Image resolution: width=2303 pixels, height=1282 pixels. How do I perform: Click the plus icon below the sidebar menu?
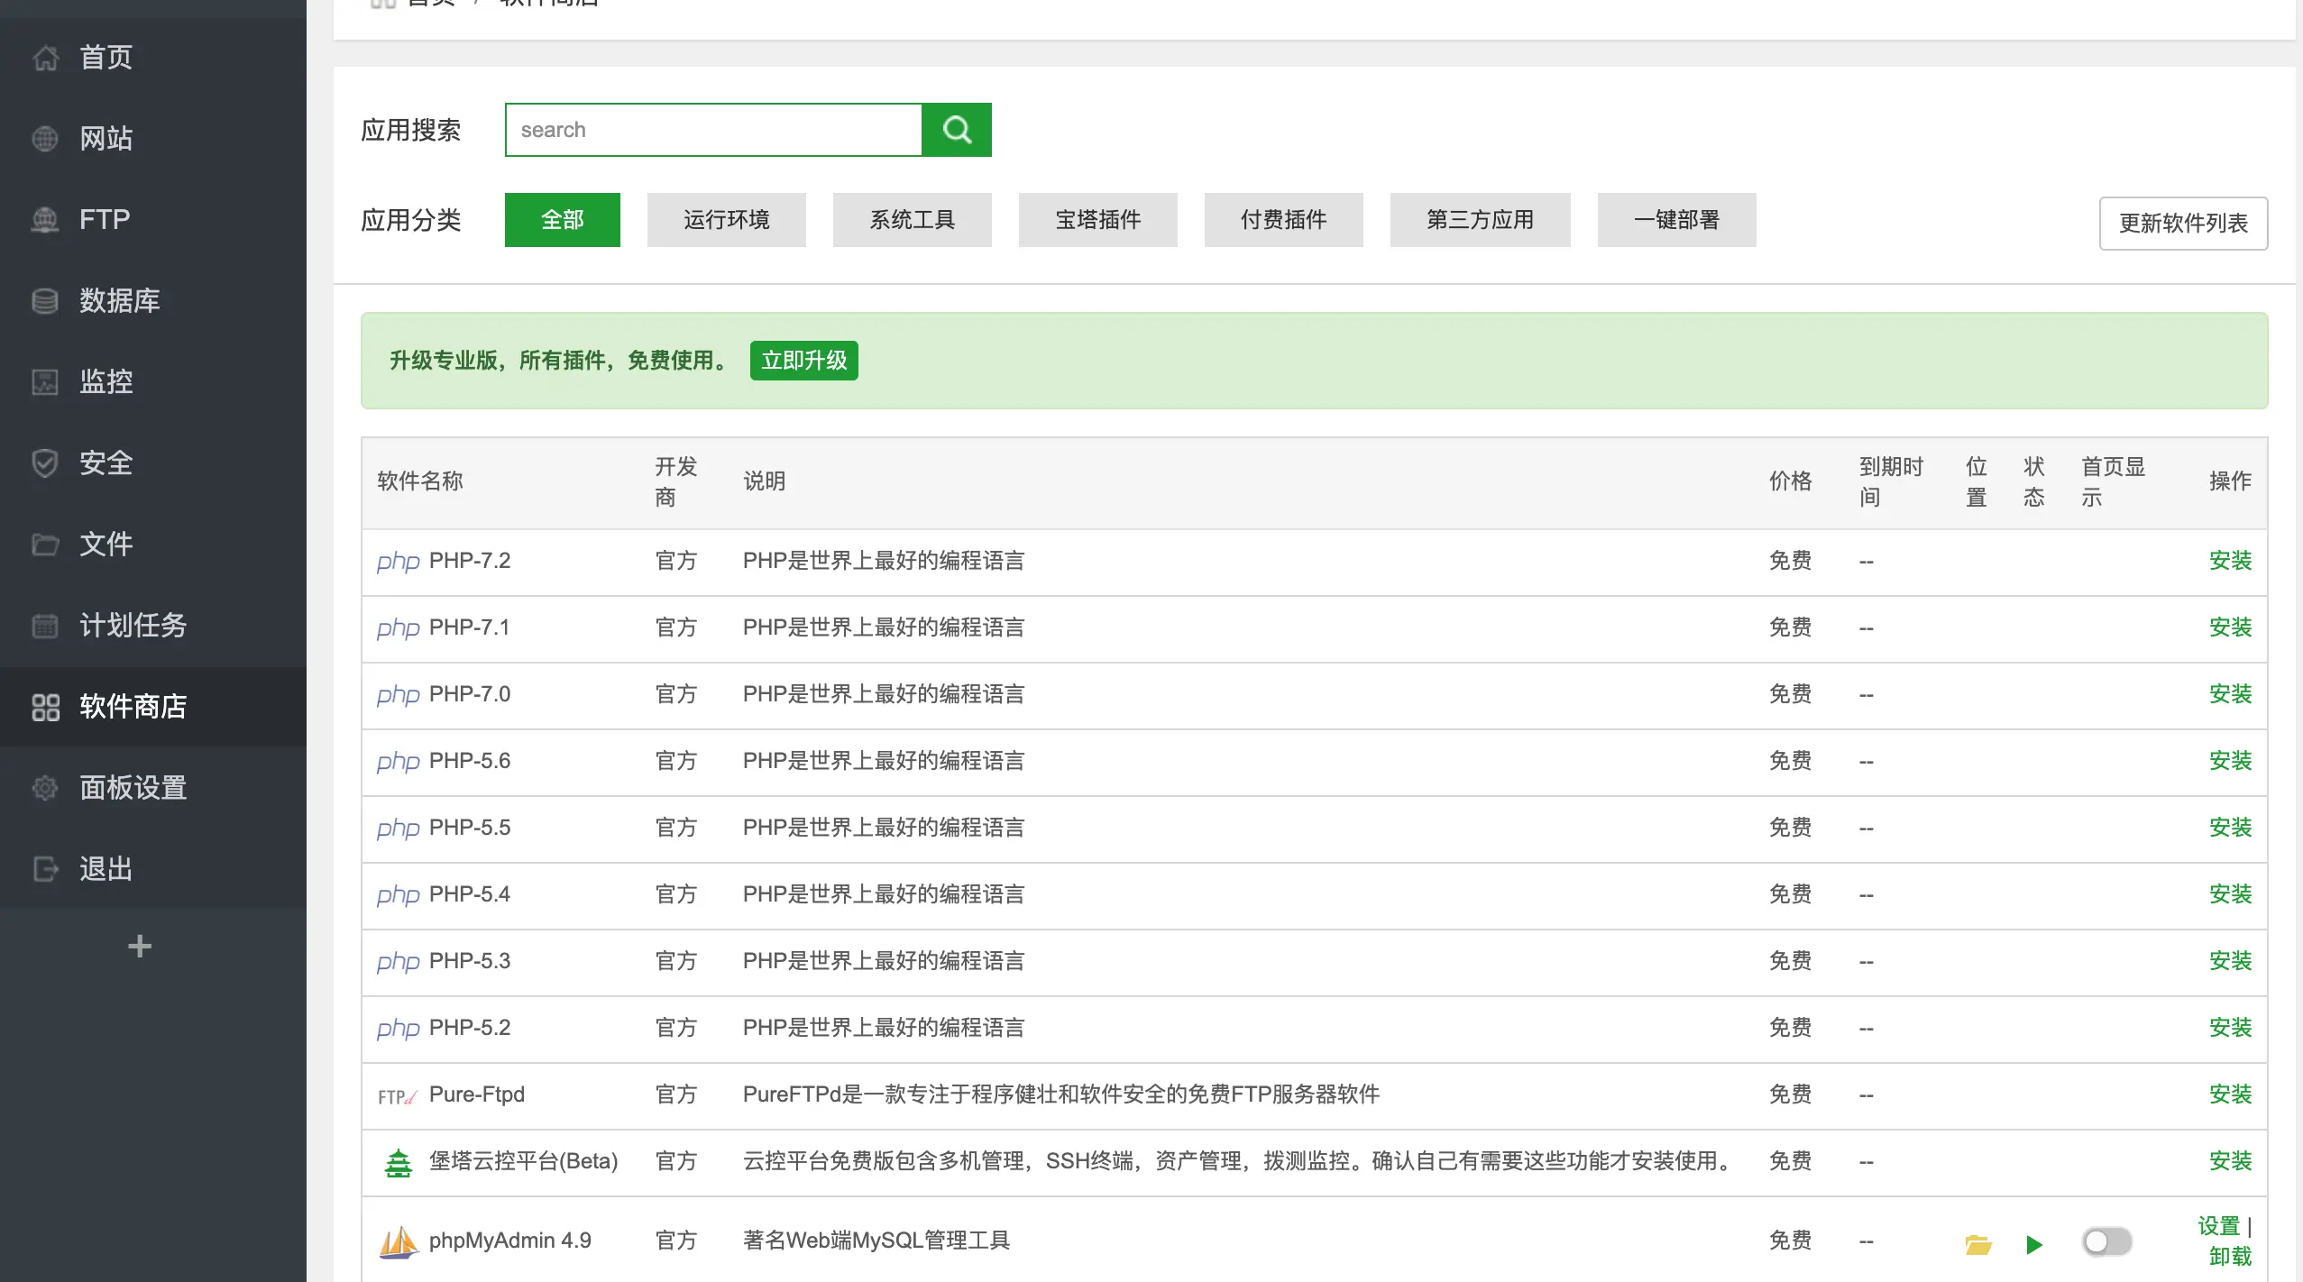[x=139, y=946]
